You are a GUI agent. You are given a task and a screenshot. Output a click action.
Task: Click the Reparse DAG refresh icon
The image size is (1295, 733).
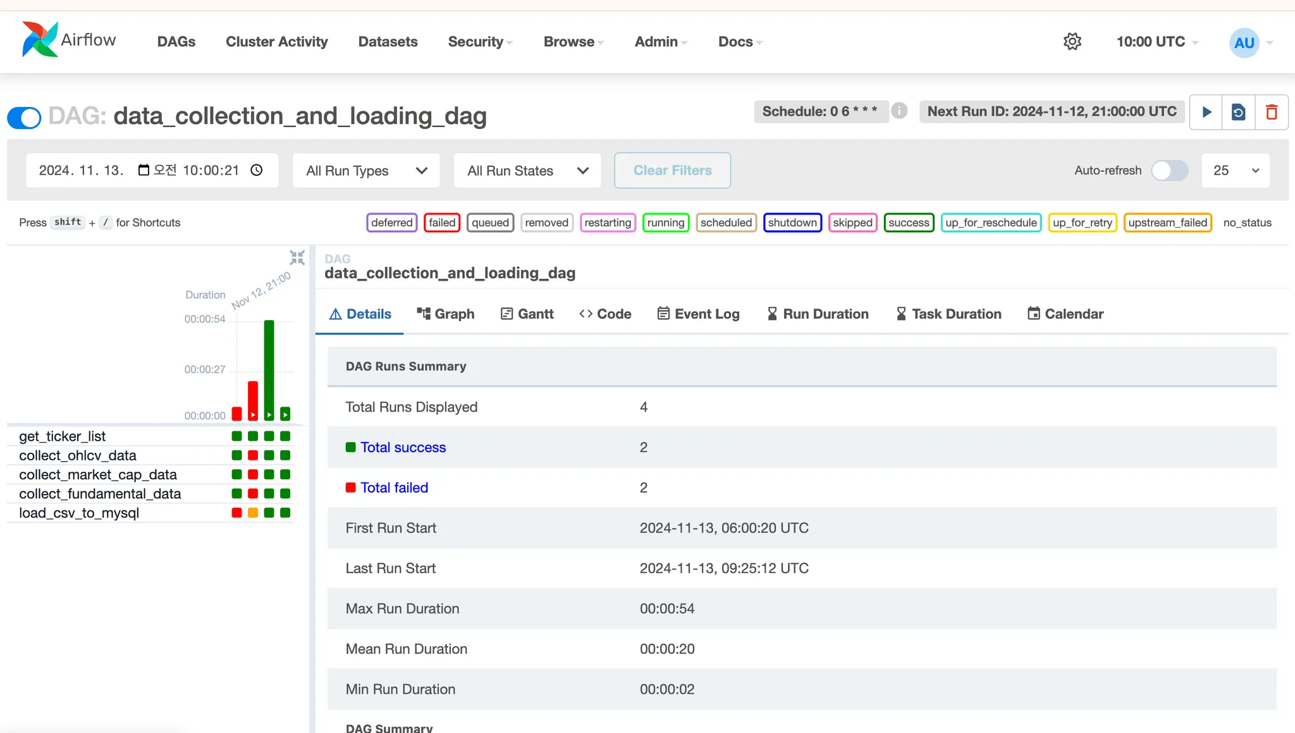[1239, 112]
